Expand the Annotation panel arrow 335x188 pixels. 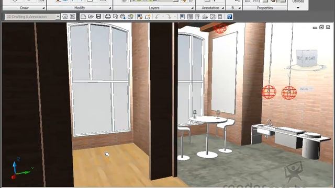pyautogui.click(x=222, y=8)
